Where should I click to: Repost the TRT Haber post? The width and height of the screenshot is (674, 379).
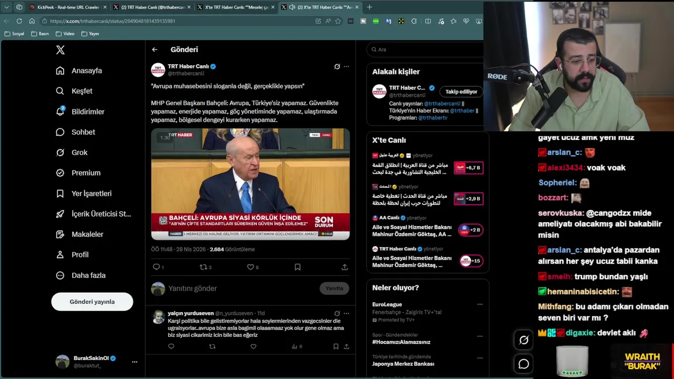coord(203,267)
